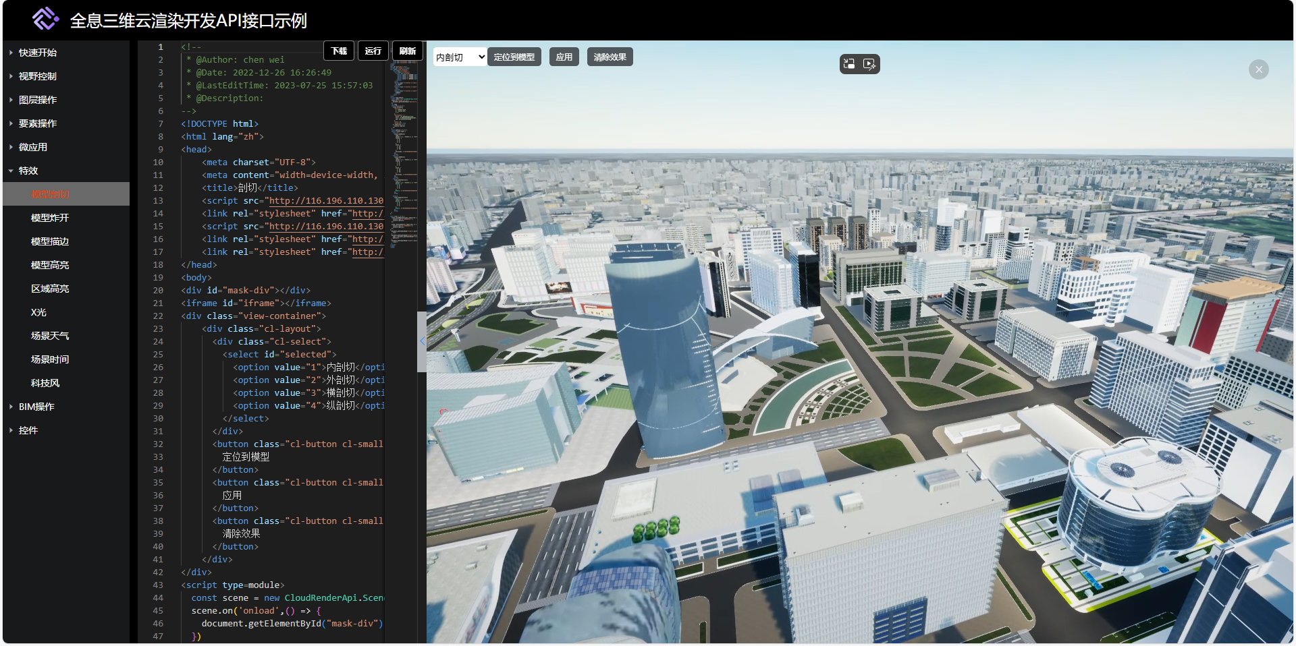
Task: Click the purple logo in the header
Action: click(45, 19)
